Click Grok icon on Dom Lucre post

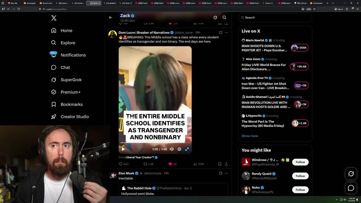(221, 33)
